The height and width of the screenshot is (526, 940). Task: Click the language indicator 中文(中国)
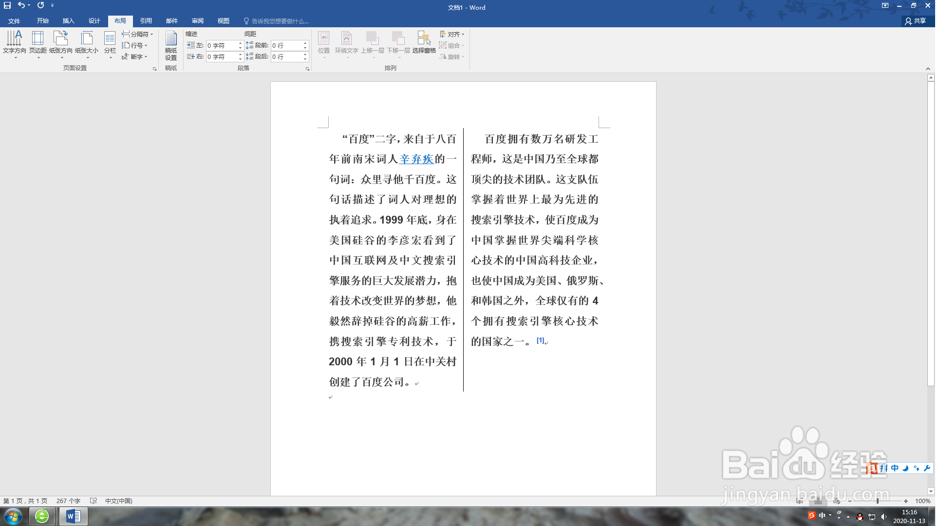[119, 501]
